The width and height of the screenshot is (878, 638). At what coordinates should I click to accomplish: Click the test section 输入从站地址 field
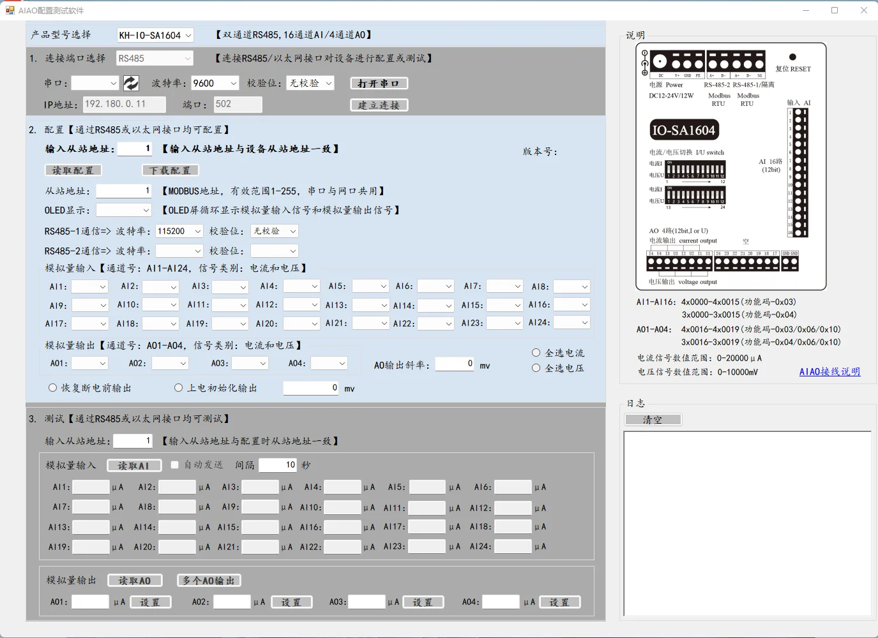(x=133, y=440)
